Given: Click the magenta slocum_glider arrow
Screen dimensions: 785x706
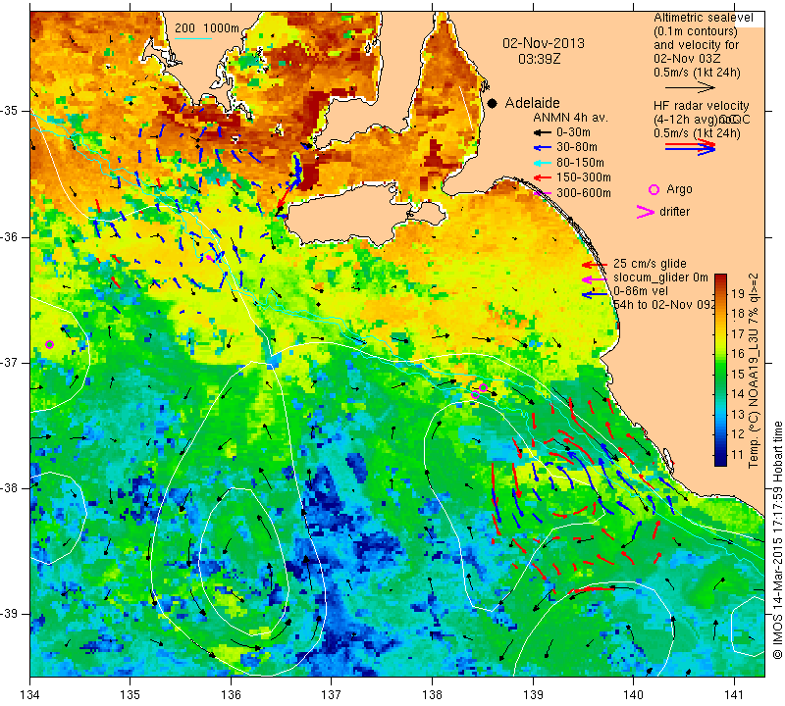Looking at the screenshot, I should [x=595, y=279].
